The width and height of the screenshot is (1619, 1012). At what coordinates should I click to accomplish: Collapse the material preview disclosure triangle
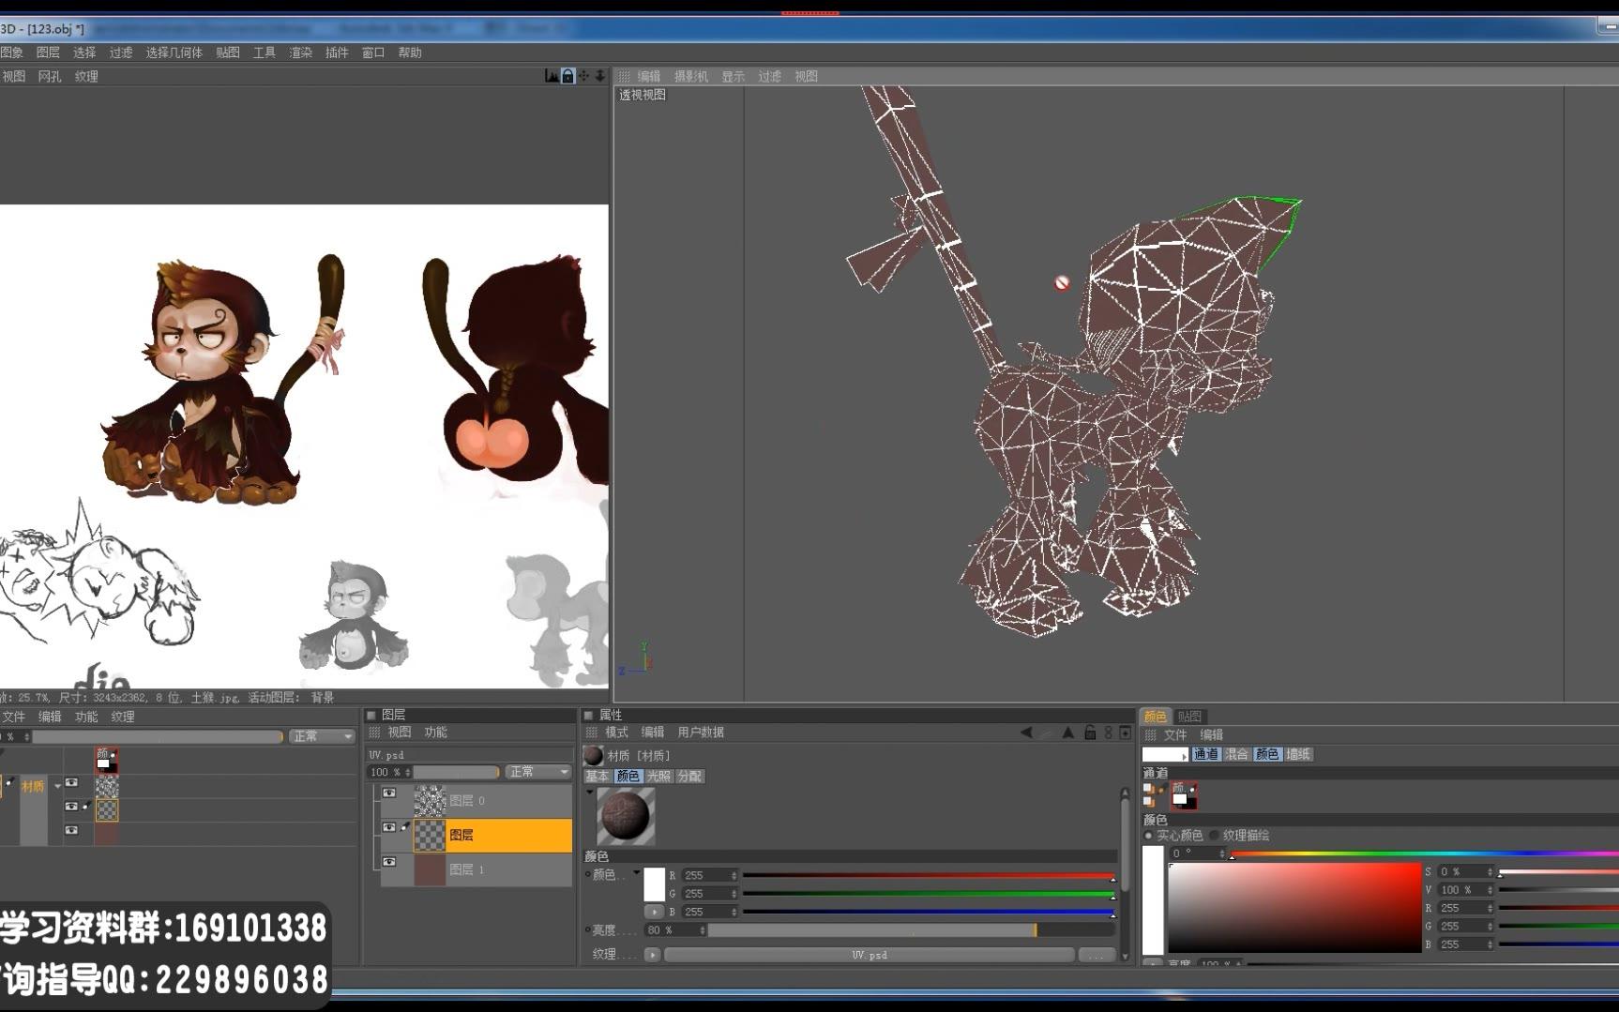point(589,793)
